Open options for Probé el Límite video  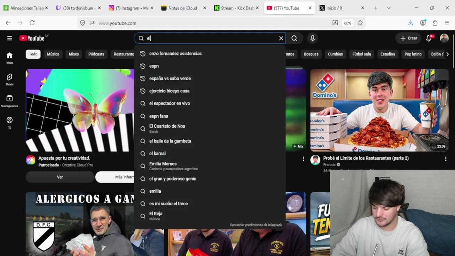coord(446,159)
